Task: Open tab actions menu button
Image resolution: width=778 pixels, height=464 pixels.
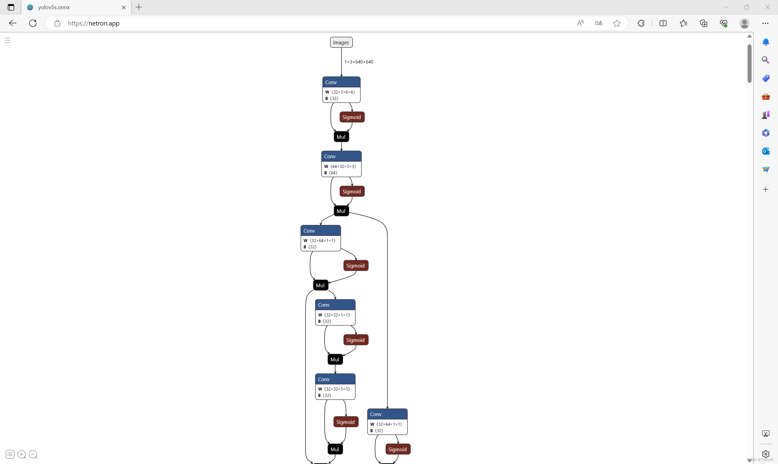Action: pyautogui.click(x=11, y=7)
